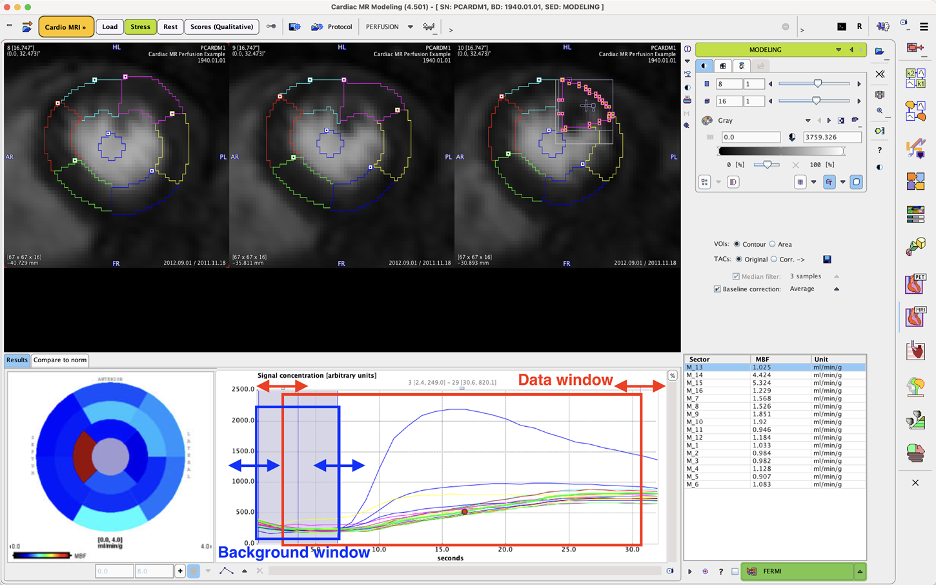Click the X close icon in right sidebar
The width and height of the screenshot is (936, 585).
click(x=915, y=483)
